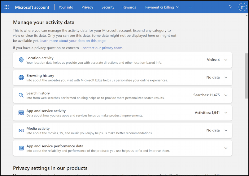Click contact our privacy team link

[x=103, y=48]
